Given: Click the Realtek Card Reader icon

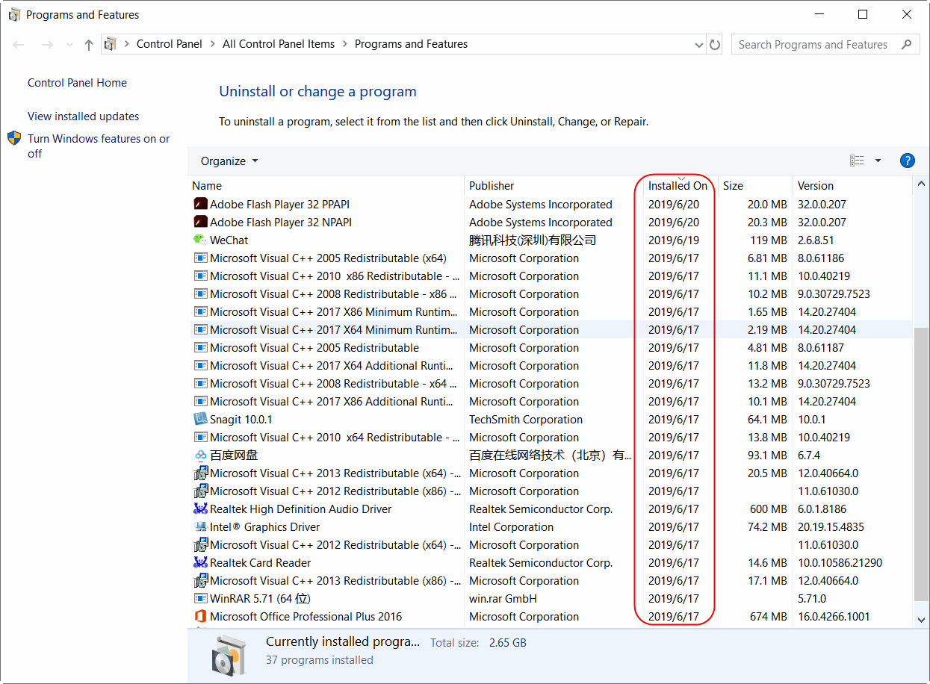Looking at the screenshot, I should click(x=200, y=563).
